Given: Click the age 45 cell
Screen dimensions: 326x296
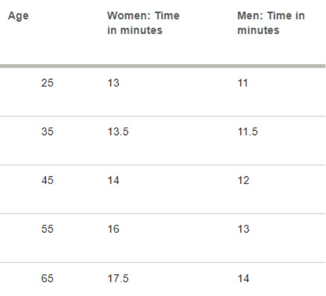Looking at the screenshot, I should [47, 180].
